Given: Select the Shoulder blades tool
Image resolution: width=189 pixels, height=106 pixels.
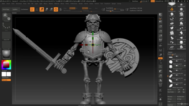Looking at the screenshot, I should coord(172,43).
